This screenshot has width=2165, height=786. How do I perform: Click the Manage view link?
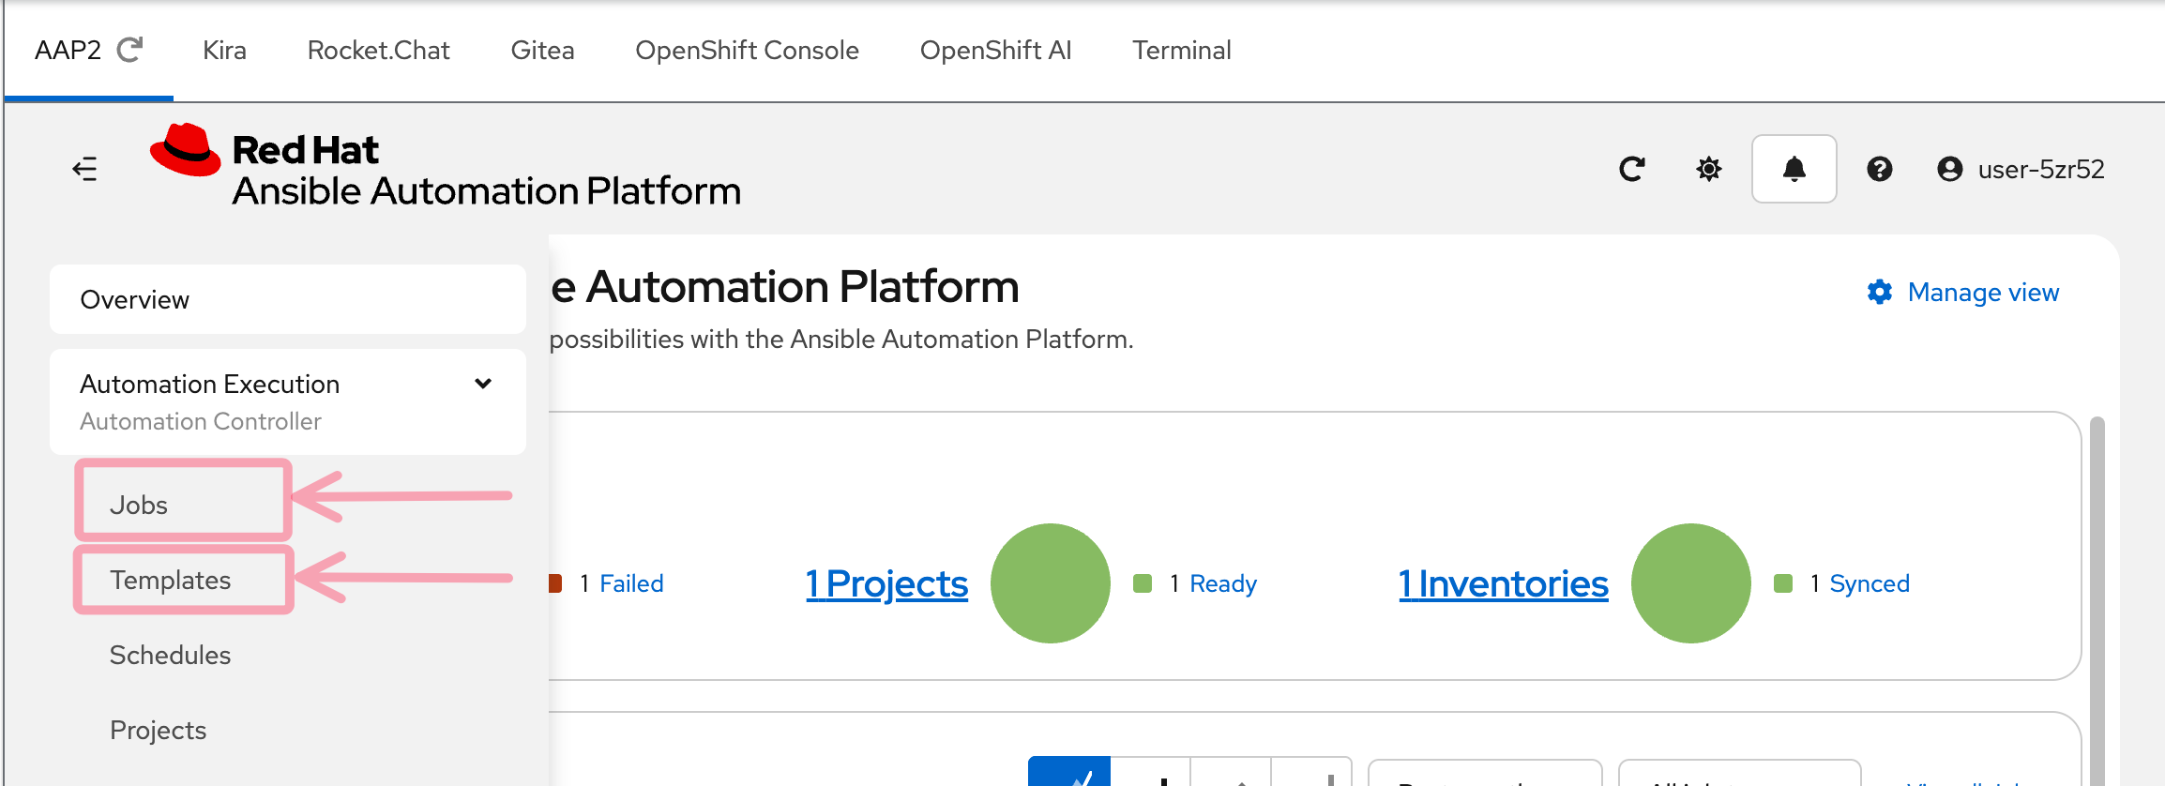tap(1984, 293)
